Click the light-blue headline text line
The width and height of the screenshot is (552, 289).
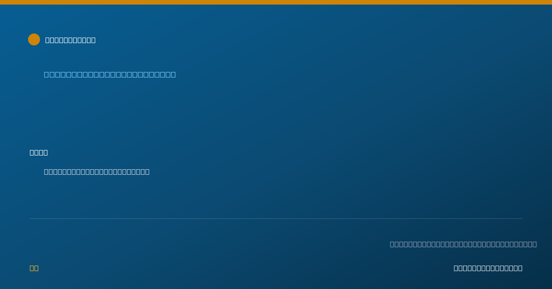pos(110,74)
